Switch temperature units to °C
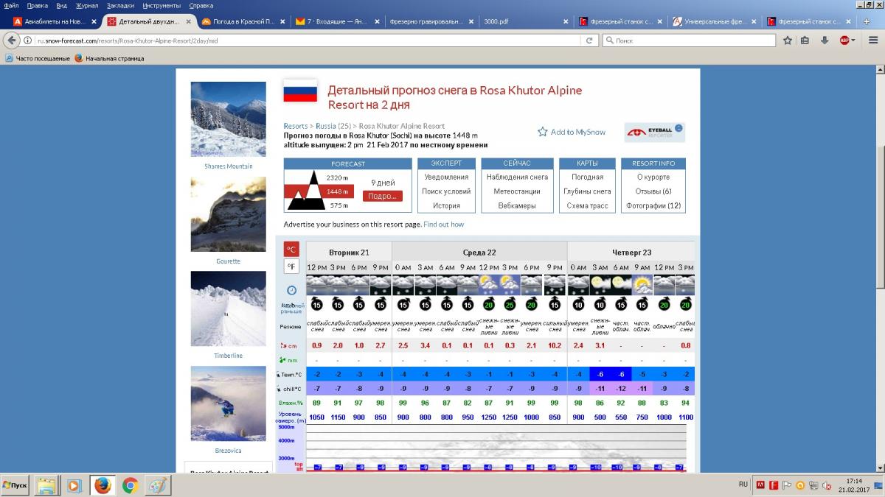This screenshot has height=497, width=885. tap(292, 249)
